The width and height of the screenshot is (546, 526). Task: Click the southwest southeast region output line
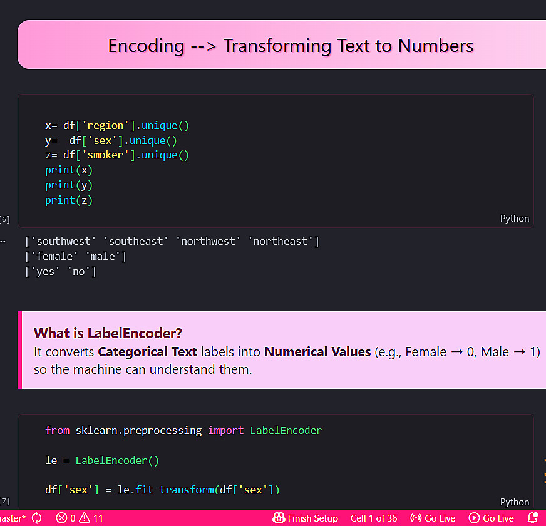(172, 241)
